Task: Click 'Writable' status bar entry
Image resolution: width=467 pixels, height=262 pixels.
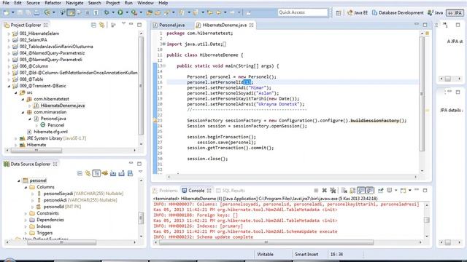Action: 265,254
